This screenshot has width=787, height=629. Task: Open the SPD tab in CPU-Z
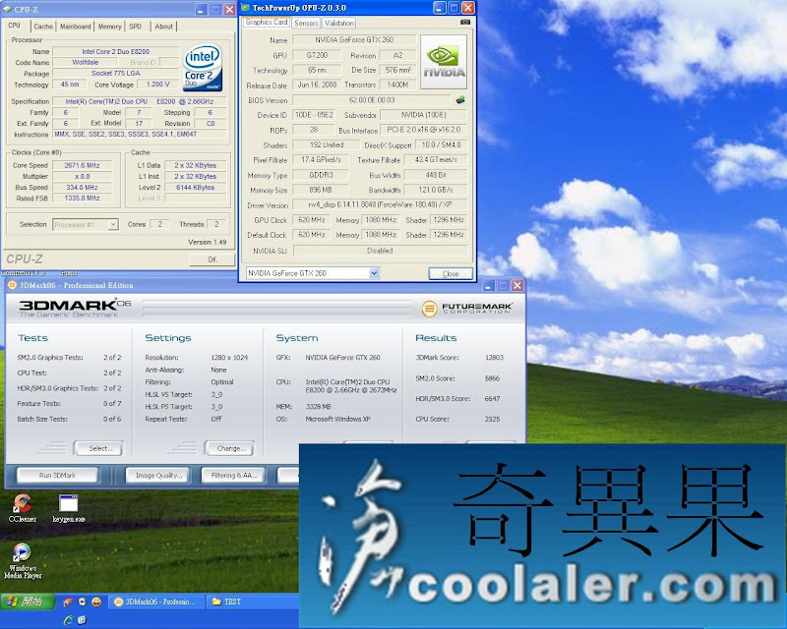tap(136, 27)
